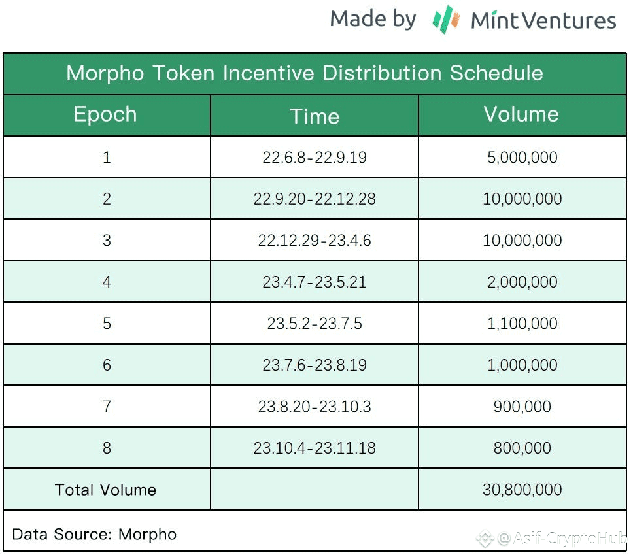The height and width of the screenshot is (555, 633).
Task: Select the 900,000 volume cell
Action: 522,407
